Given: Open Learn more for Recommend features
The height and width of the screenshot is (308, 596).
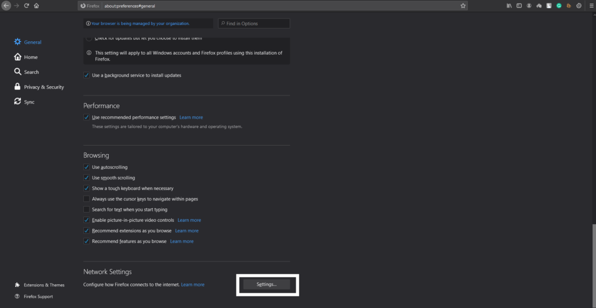Looking at the screenshot, I should [182, 242].
